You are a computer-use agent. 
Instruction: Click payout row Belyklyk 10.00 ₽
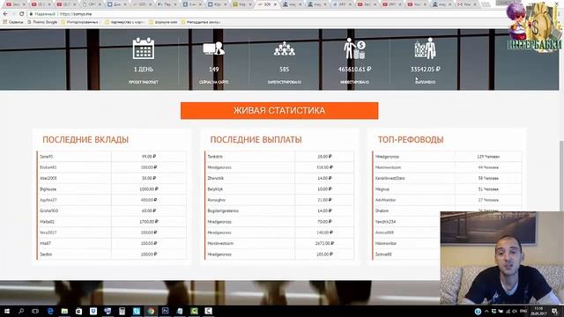(x=279, y=189)
